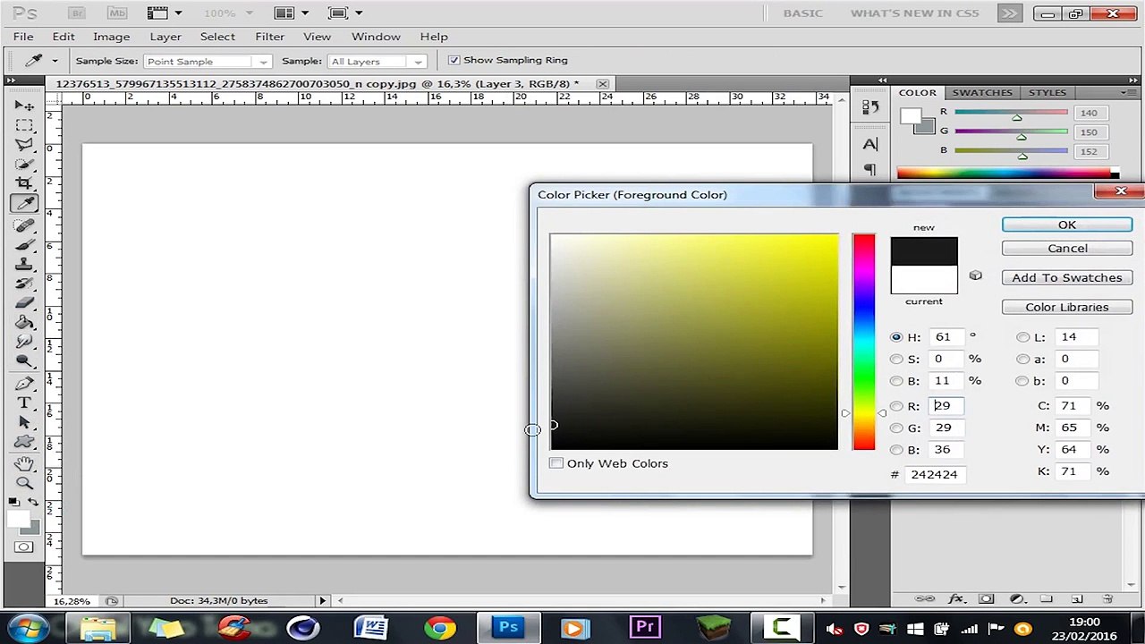Select the Crop tool
The image size is (1145, 644).
pyautogui.click(x=24, y=183)
